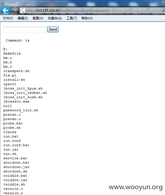Image resolution: width=165 pixels, height=195 pixels.
Task: Click the 'pnscan.c' entry
Action: coord(12,115)
